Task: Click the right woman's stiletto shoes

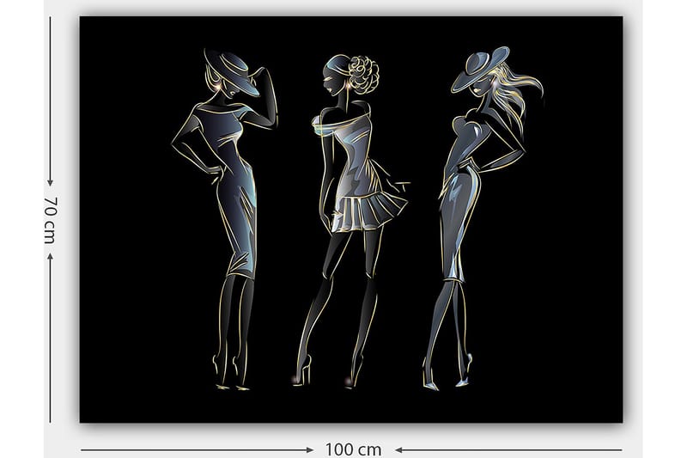Action: pos(464,371)
